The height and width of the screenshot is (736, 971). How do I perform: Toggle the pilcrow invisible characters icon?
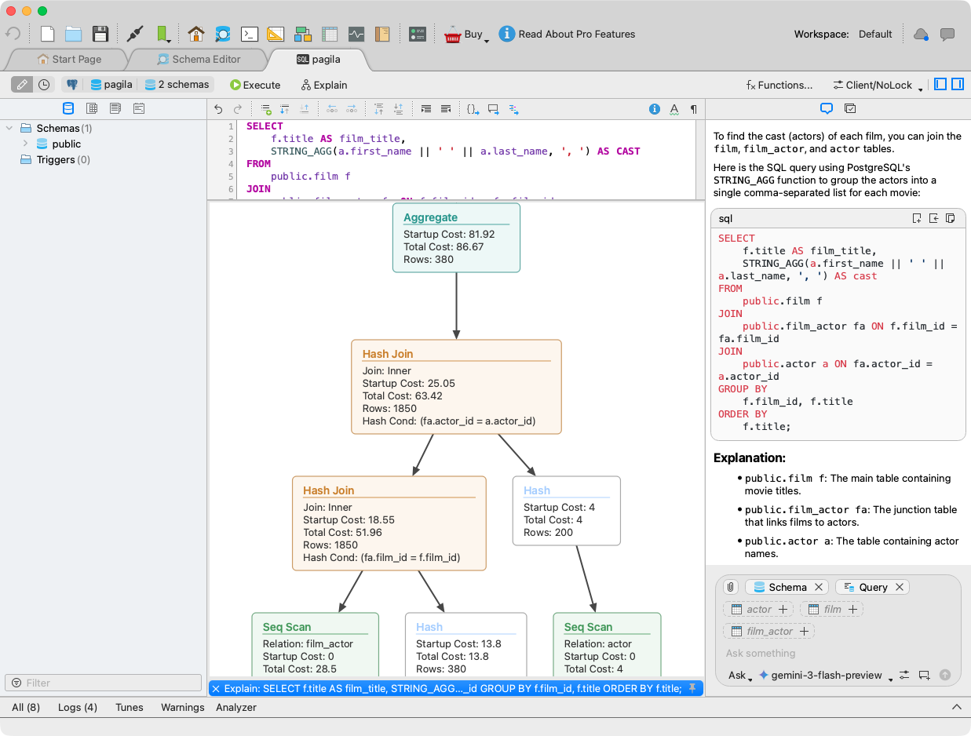tap(694, 109)
